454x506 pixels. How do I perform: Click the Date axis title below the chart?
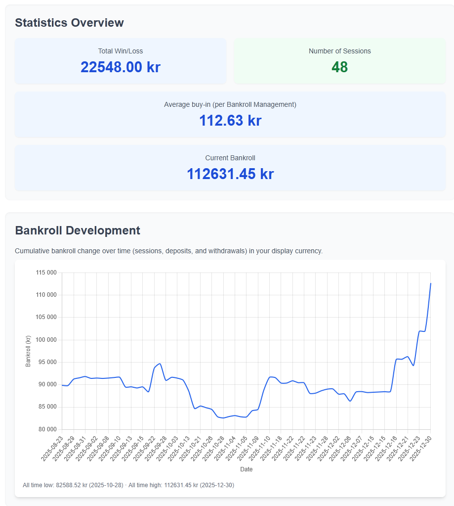coord(246,469)
